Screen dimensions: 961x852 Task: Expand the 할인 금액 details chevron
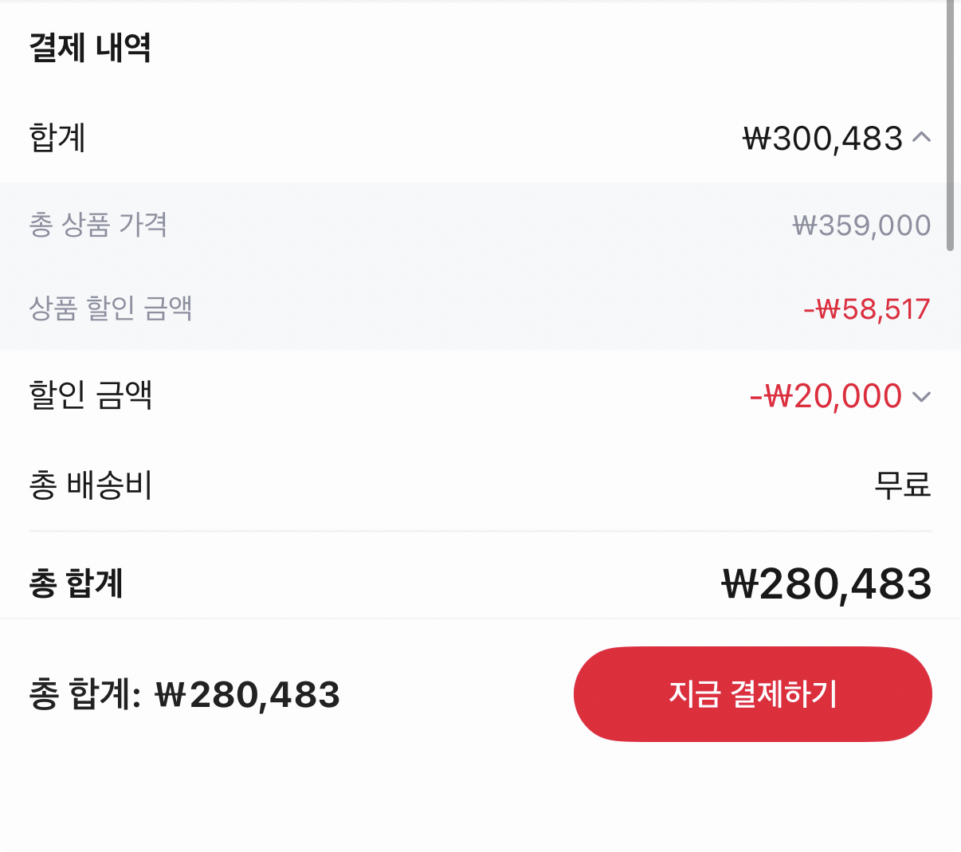[x=921, y=396]
